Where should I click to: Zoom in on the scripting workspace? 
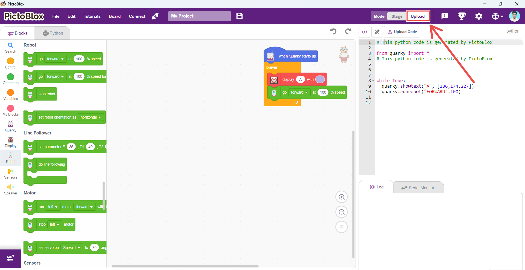pos(341,197)
